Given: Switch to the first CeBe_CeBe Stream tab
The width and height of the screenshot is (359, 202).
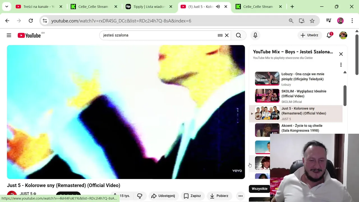Looking at the screenshot, I should [x=94, y=6].
